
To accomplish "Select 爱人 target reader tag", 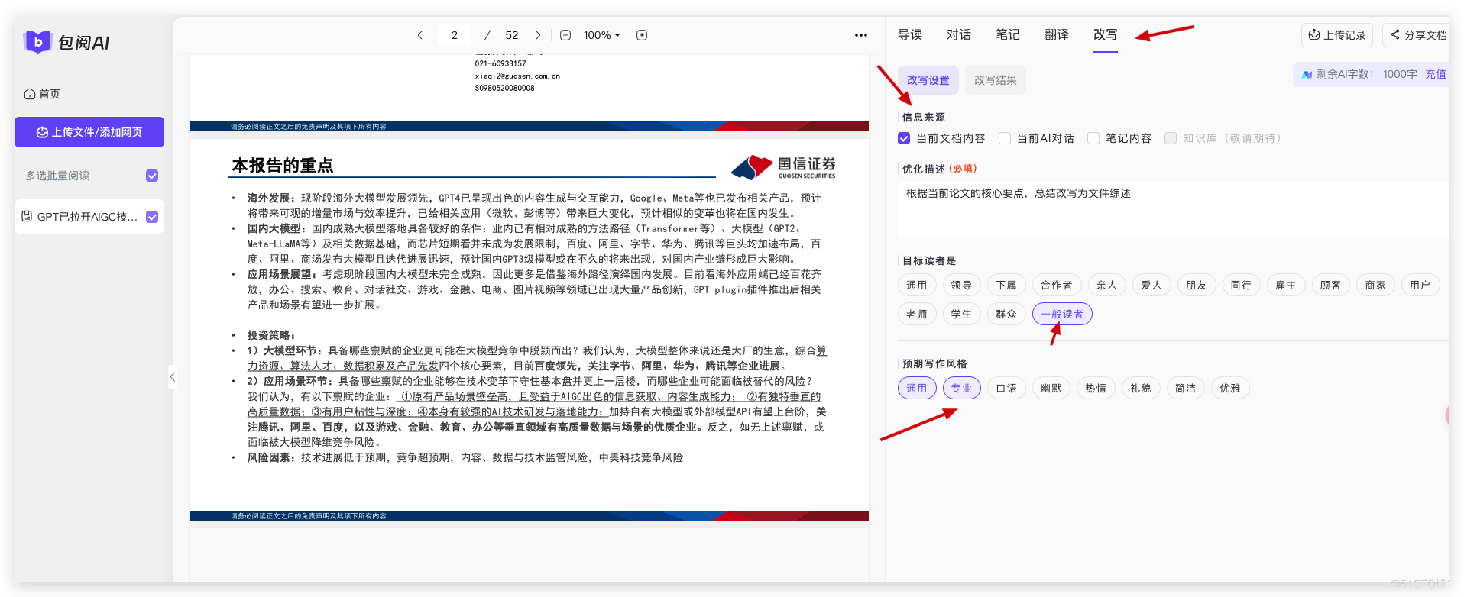I will [x=1152, y=285].
